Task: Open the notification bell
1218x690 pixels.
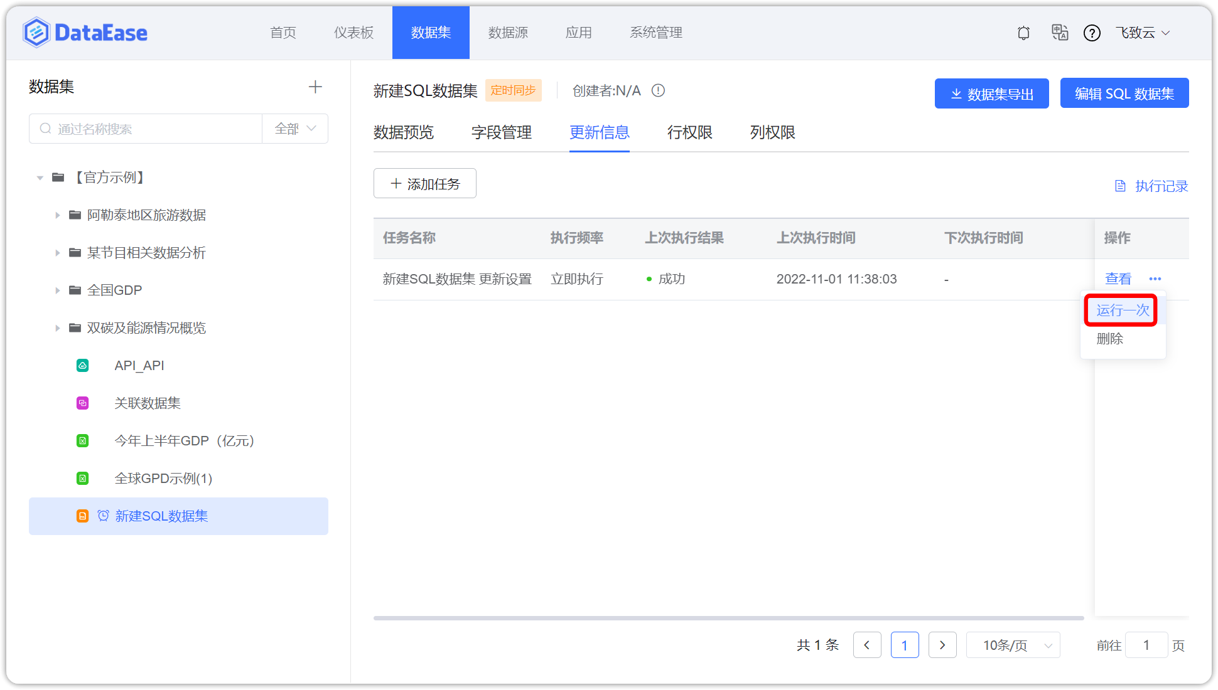Action: pyautogui.click(x=1023, y=33)
